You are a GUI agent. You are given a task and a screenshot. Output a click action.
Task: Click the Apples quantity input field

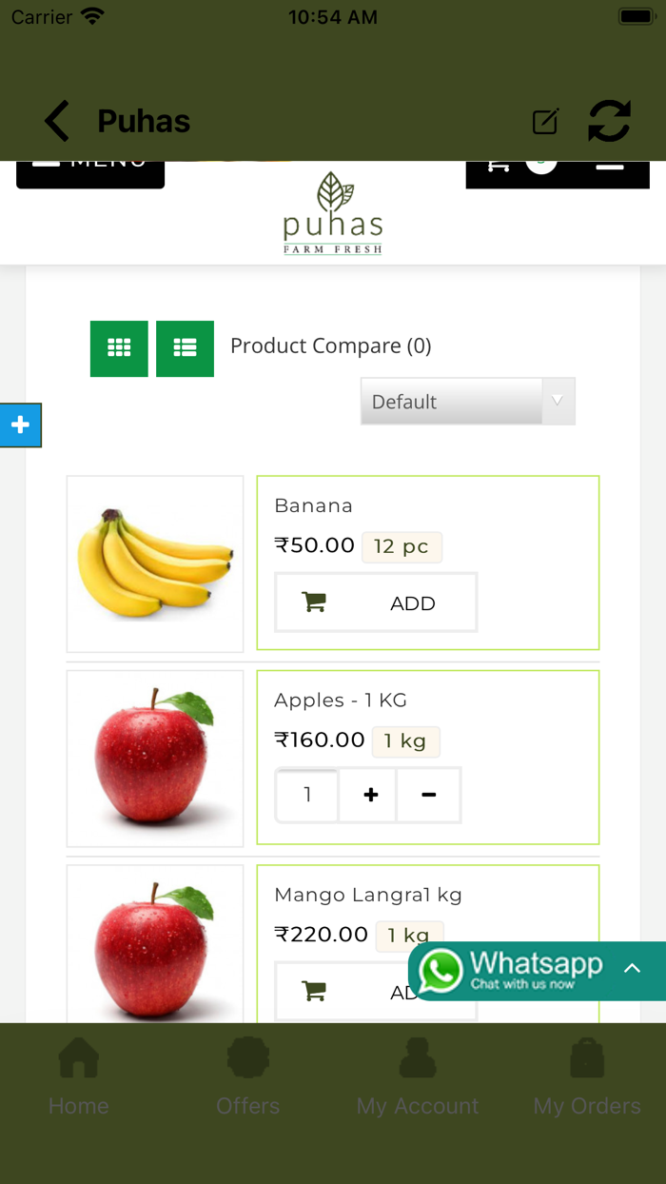(307, 795)
